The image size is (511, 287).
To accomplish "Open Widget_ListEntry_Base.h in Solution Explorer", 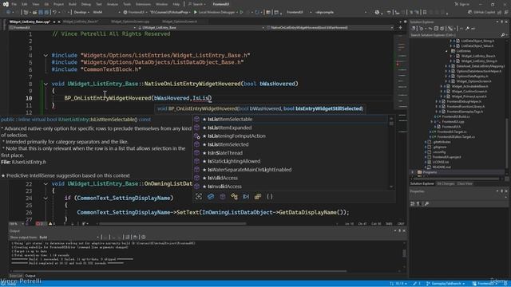I will click(x=477, y=56).
